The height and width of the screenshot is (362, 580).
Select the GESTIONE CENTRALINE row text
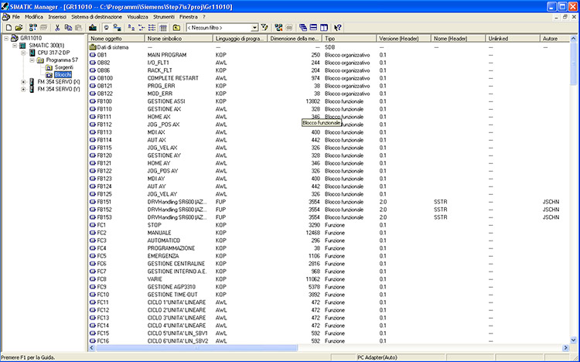[176, 264]
